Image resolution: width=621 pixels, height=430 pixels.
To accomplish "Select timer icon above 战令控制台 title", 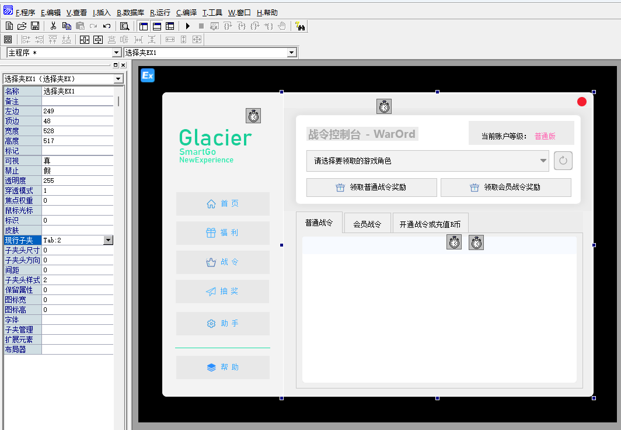I will 384,106.
